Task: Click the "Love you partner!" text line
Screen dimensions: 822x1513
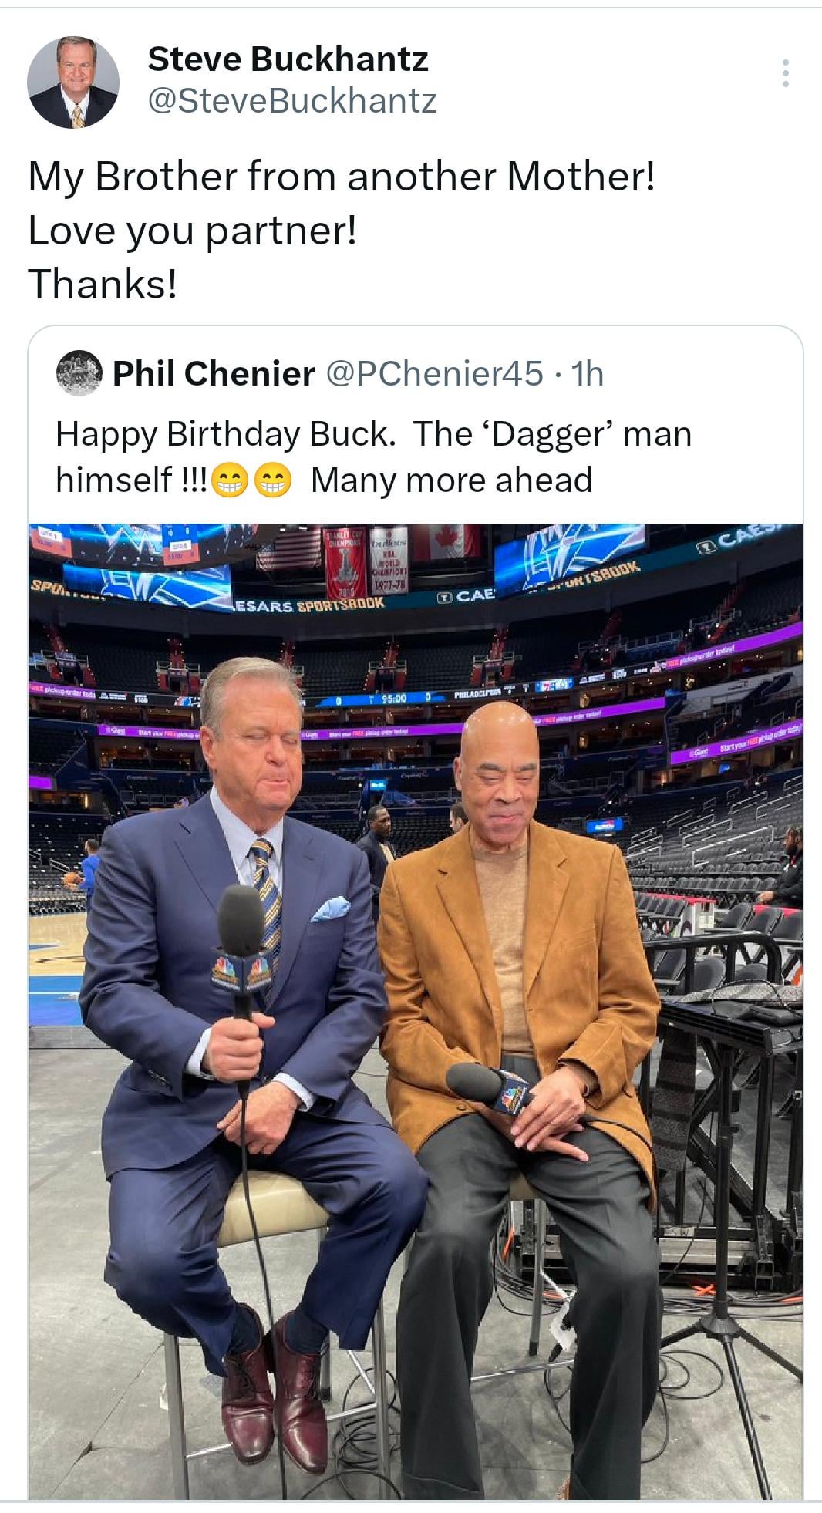Action: [193, 231]
